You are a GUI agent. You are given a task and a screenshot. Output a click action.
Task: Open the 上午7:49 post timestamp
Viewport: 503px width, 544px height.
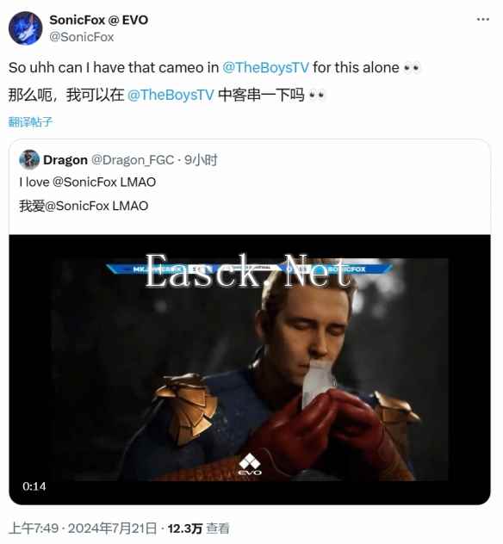(34, 529)
